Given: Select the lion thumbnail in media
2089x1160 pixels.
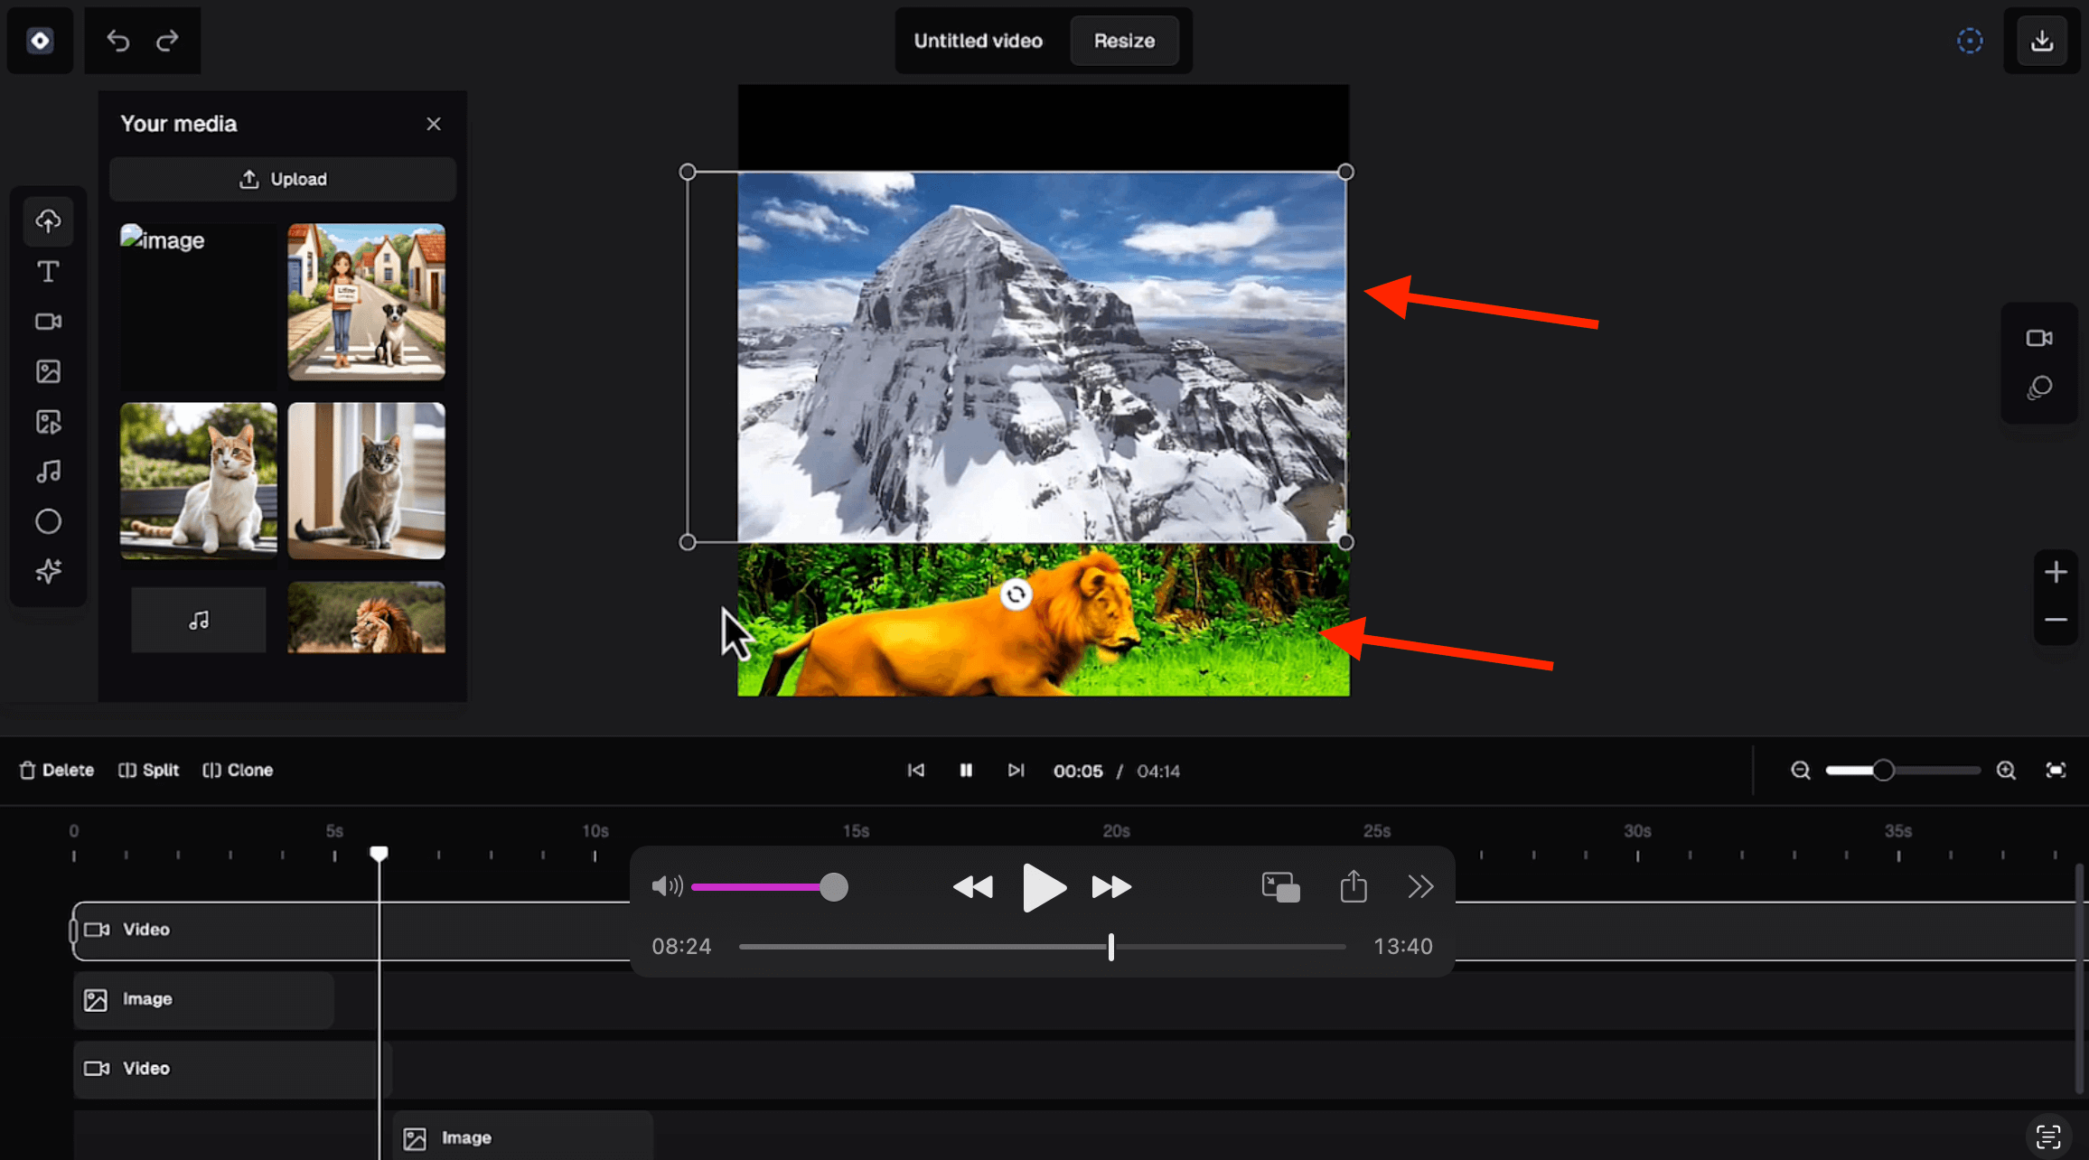Looking at the screenshot, I should click(x=366, y=618).
